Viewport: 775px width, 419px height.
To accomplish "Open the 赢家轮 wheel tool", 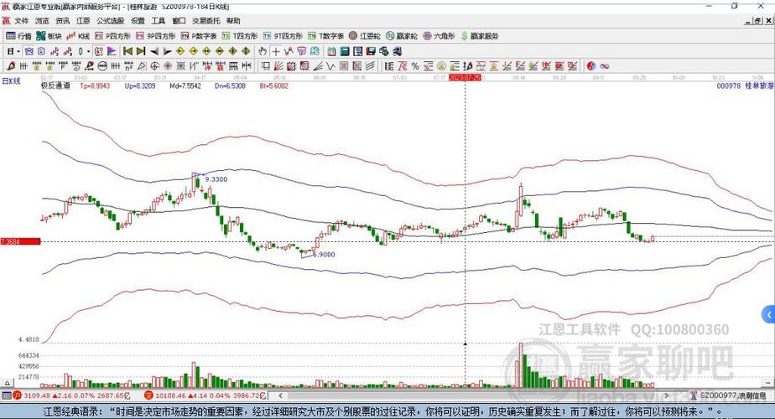I will tap(401, 36).
